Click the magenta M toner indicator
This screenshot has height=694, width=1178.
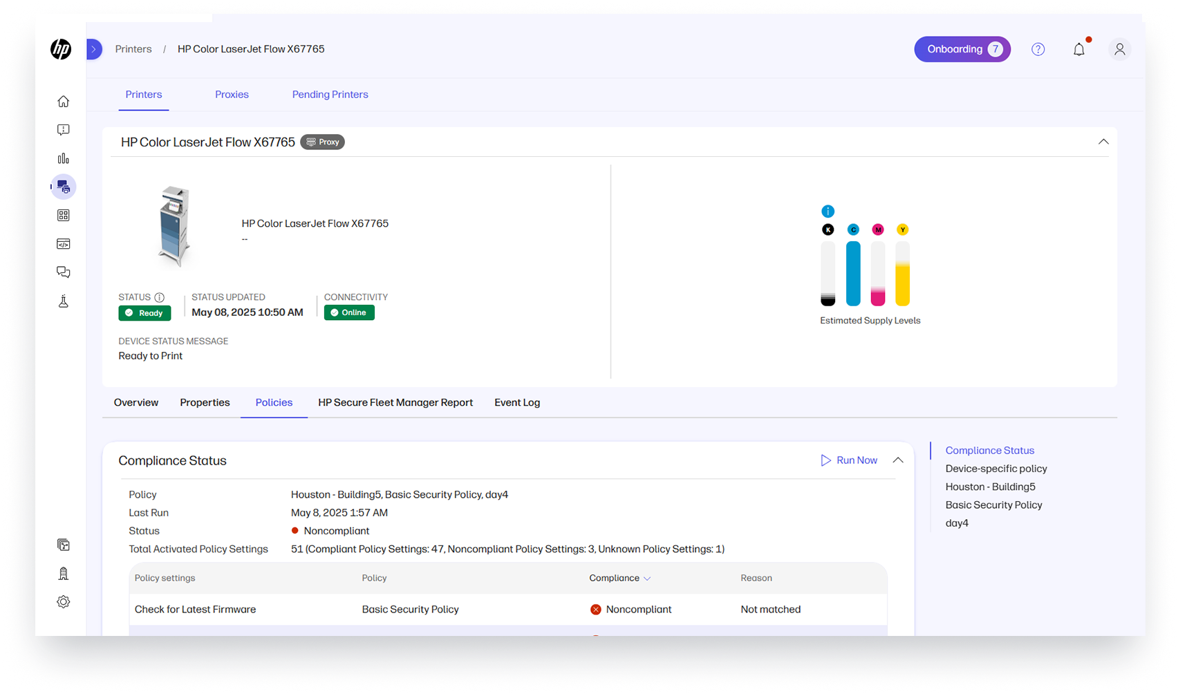(x=878, y=229)
